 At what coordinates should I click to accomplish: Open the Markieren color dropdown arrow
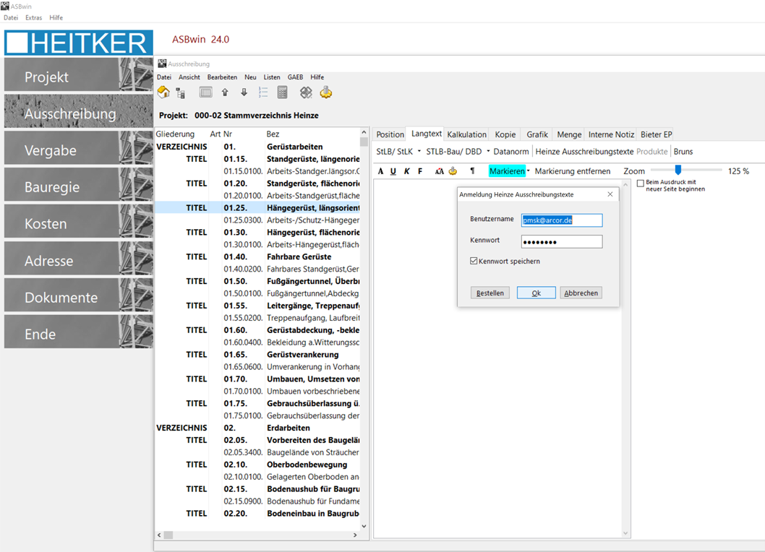(529, 171)
